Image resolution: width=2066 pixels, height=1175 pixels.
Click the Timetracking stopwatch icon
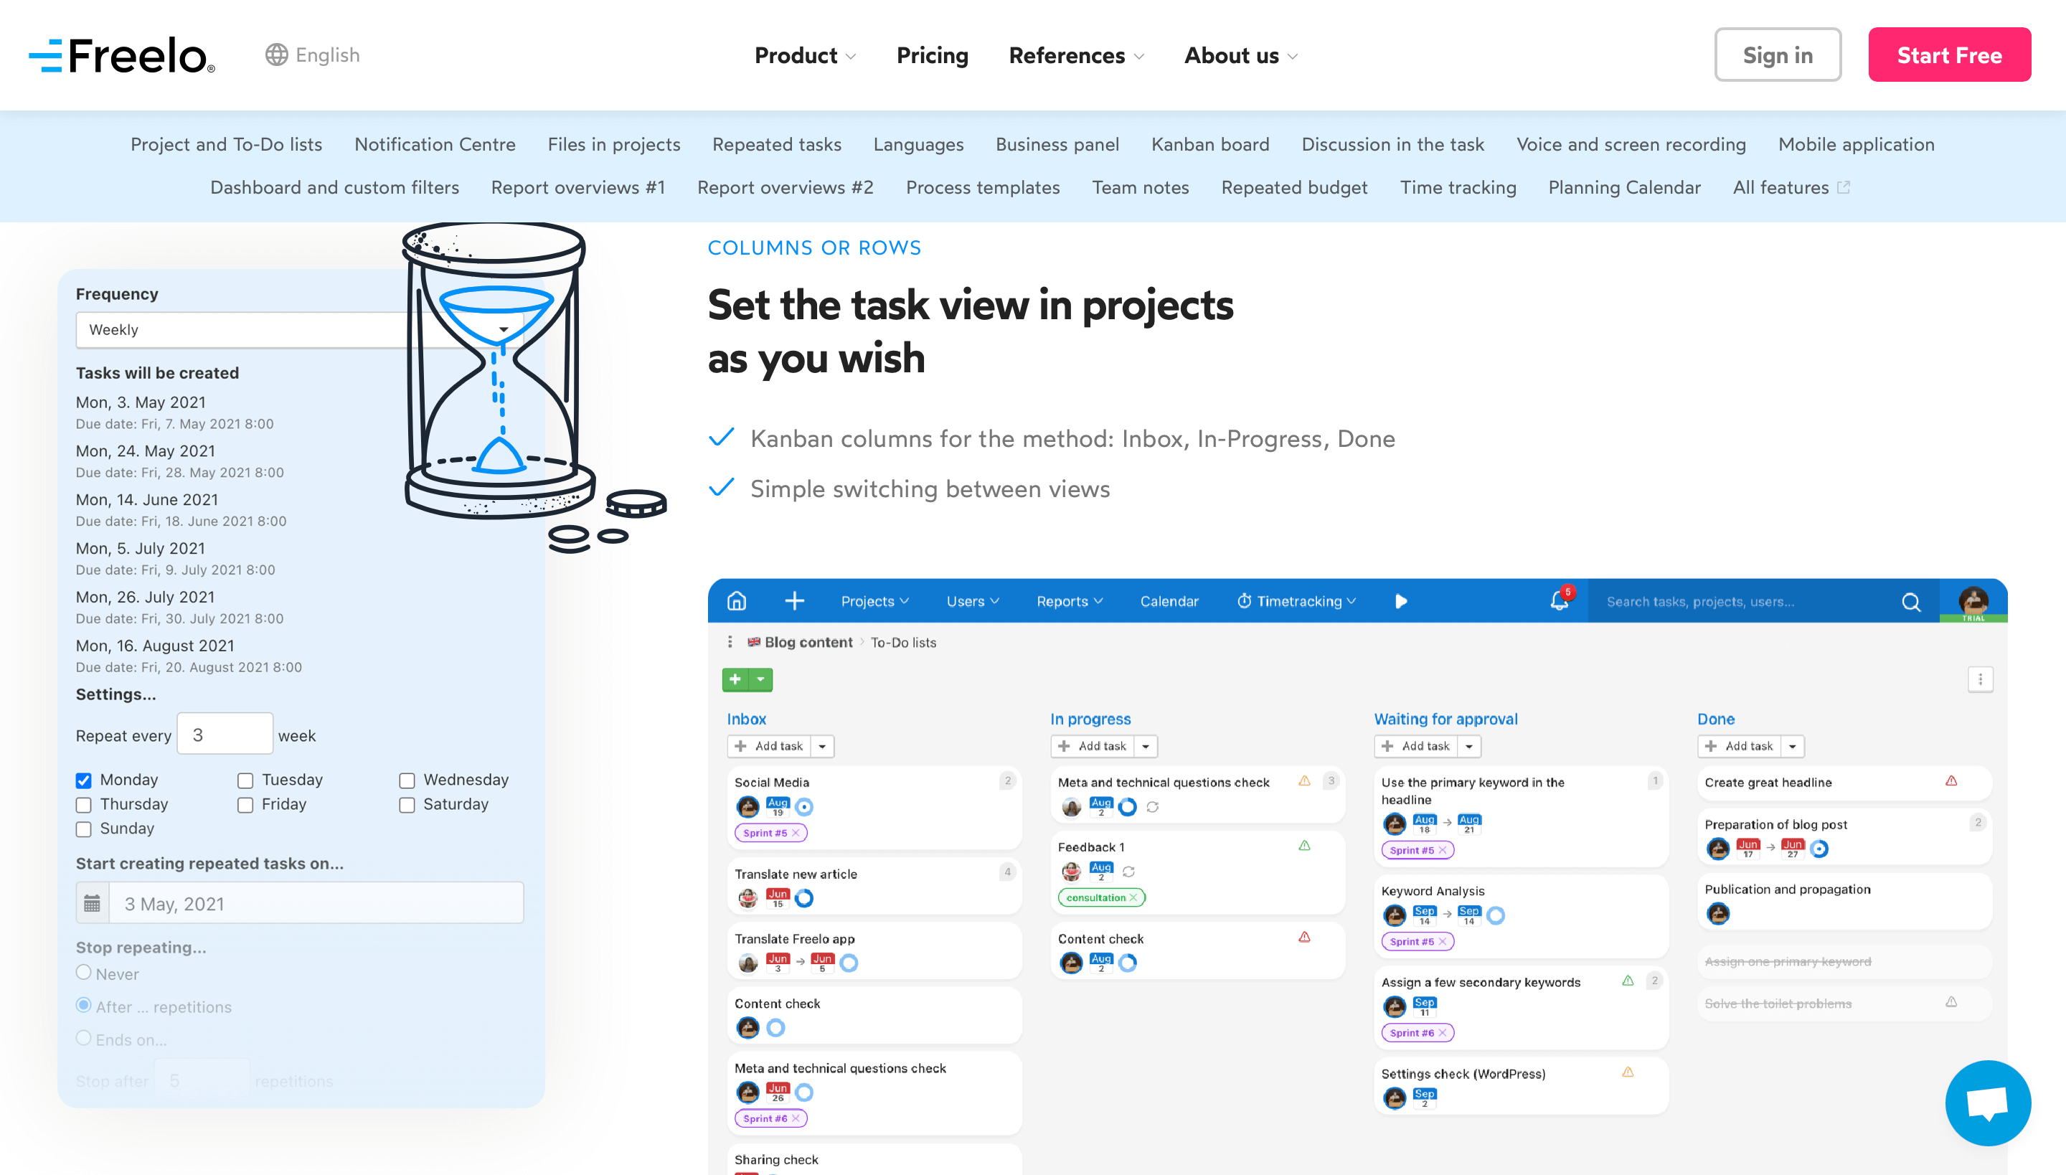point(1245,601)
